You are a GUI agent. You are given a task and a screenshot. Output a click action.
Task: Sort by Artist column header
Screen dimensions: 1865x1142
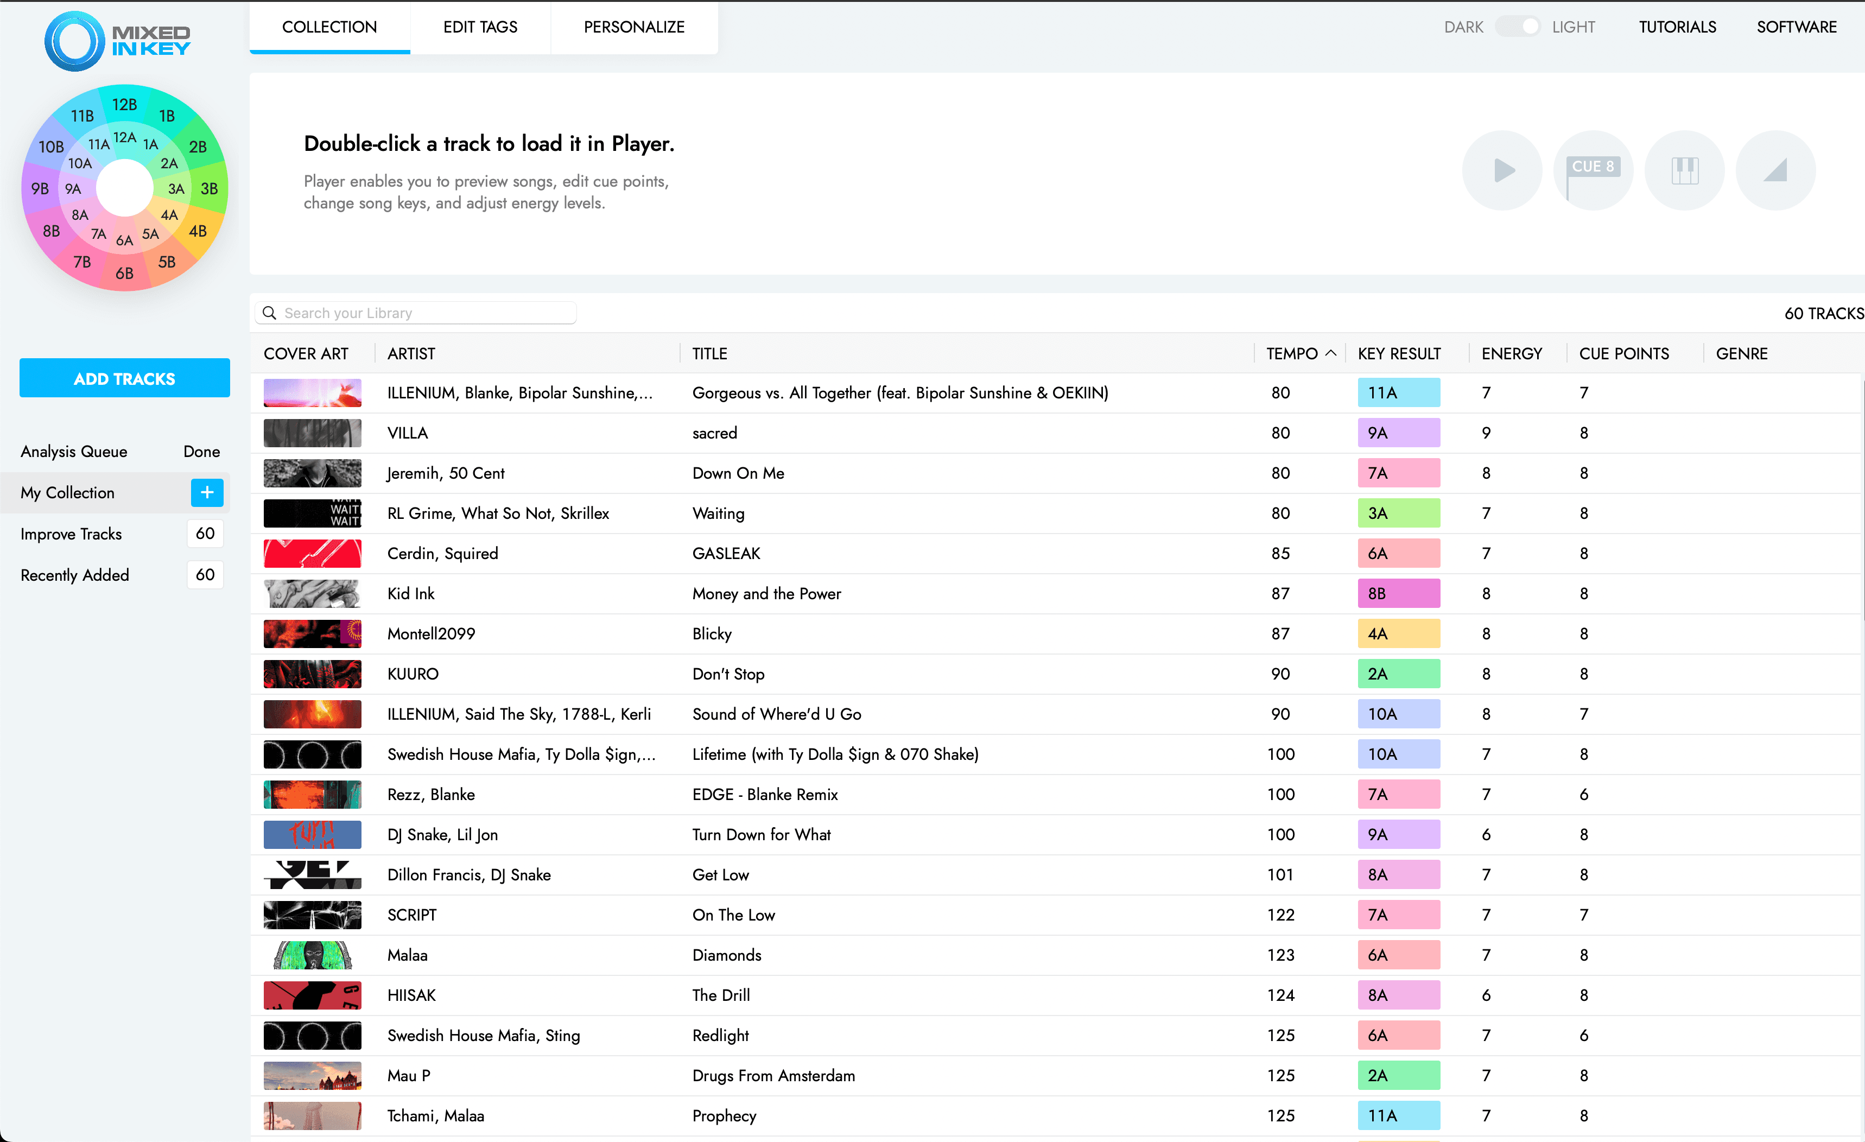tap(411, 354)
